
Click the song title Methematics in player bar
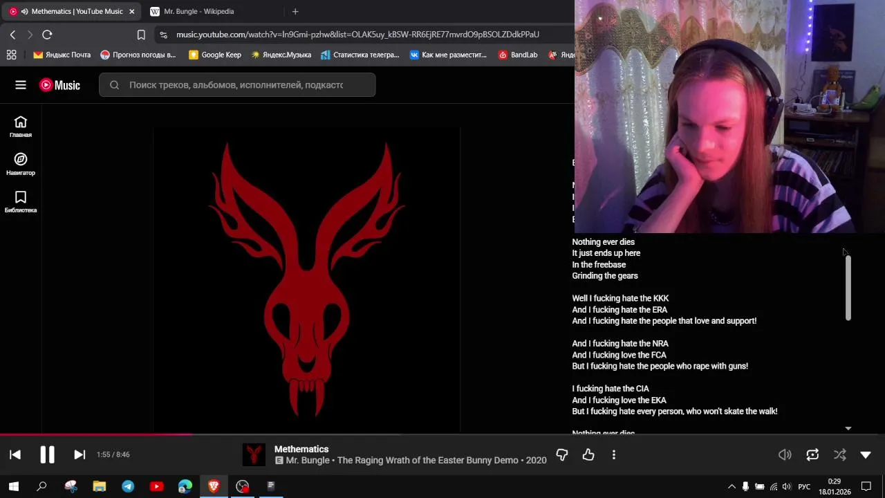301,449
